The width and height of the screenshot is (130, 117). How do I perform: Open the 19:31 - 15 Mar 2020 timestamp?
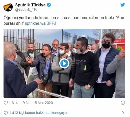[x=37, y=103]
